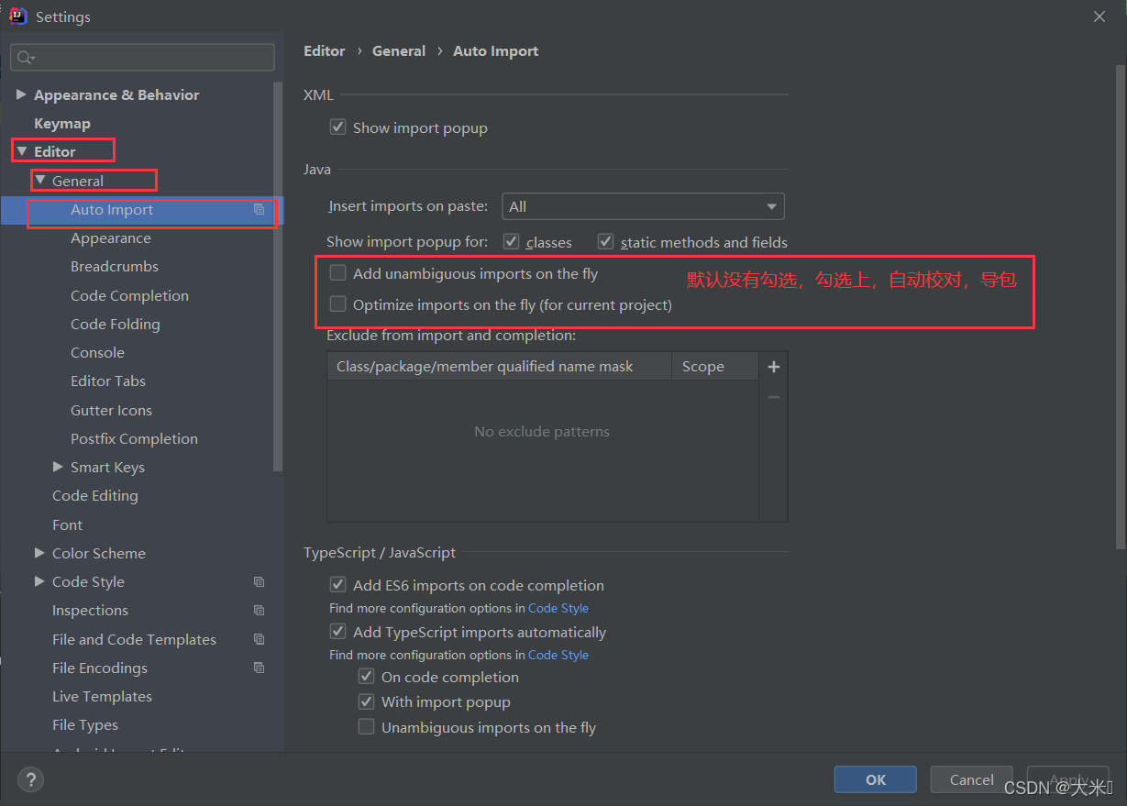The height and width of the screenshot is (806, 1127).
Task: Expand the Appearance & Behavior node arrow
Action: pos(21,94)
